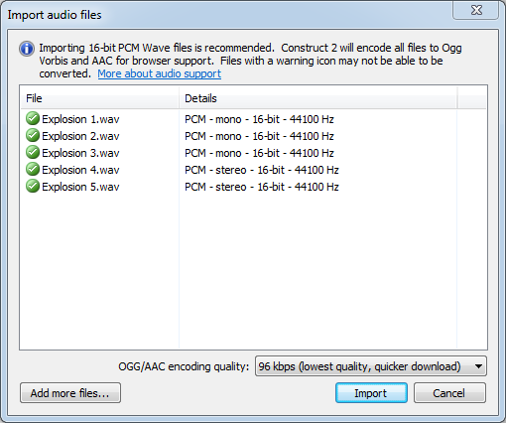Image resolution: width=506 pixels, height=423 pixels.
Task: Click the Cancel button
Action: click(449, 393)
